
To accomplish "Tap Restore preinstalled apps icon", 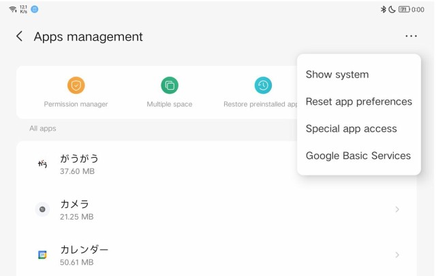I will coord(263,86).
